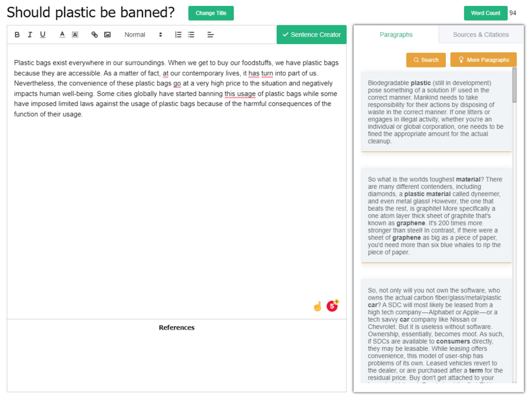Click the Word Count button
Screen dimensions: 530x399
[485, 13]
